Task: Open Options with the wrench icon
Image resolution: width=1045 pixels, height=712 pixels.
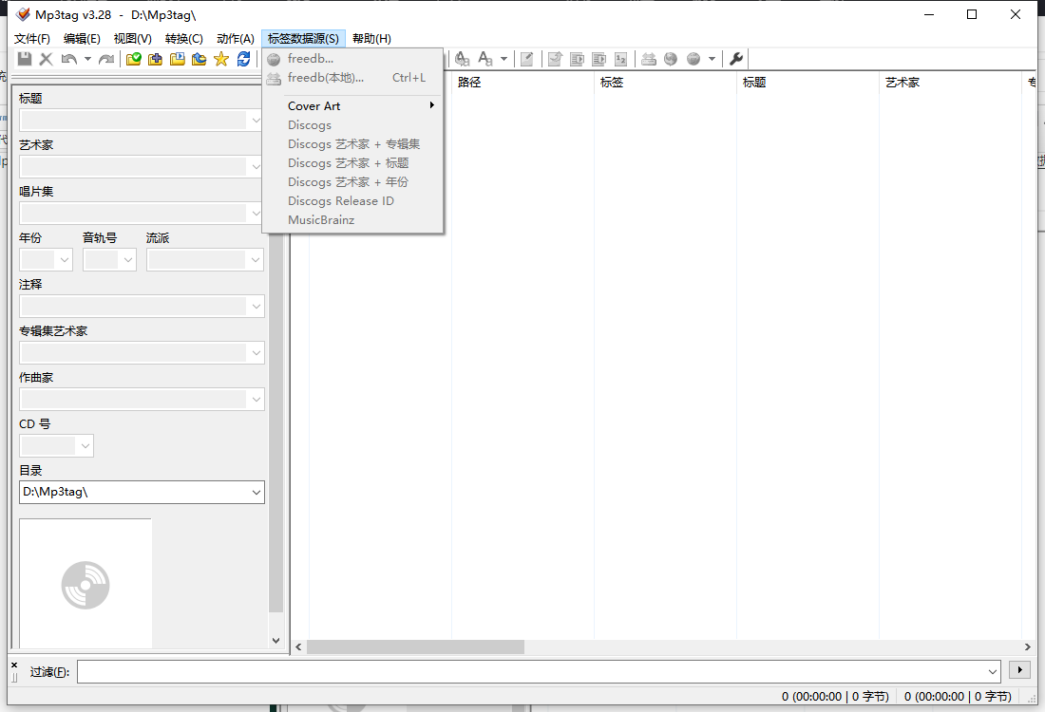Action: [736, 59]
